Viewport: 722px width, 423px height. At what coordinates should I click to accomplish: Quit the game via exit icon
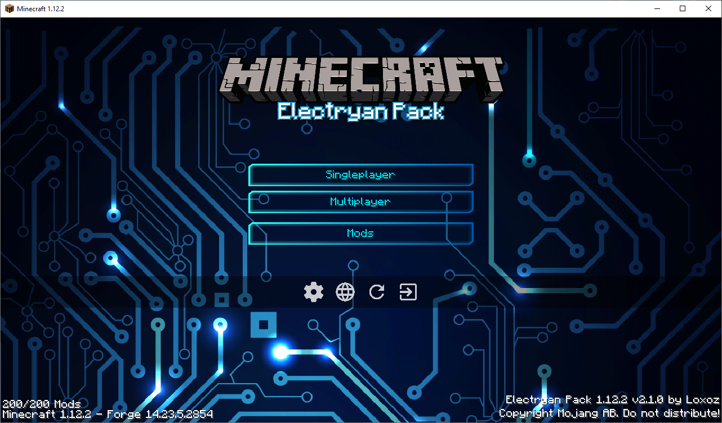pyautogui.click(x=408, y=292)
